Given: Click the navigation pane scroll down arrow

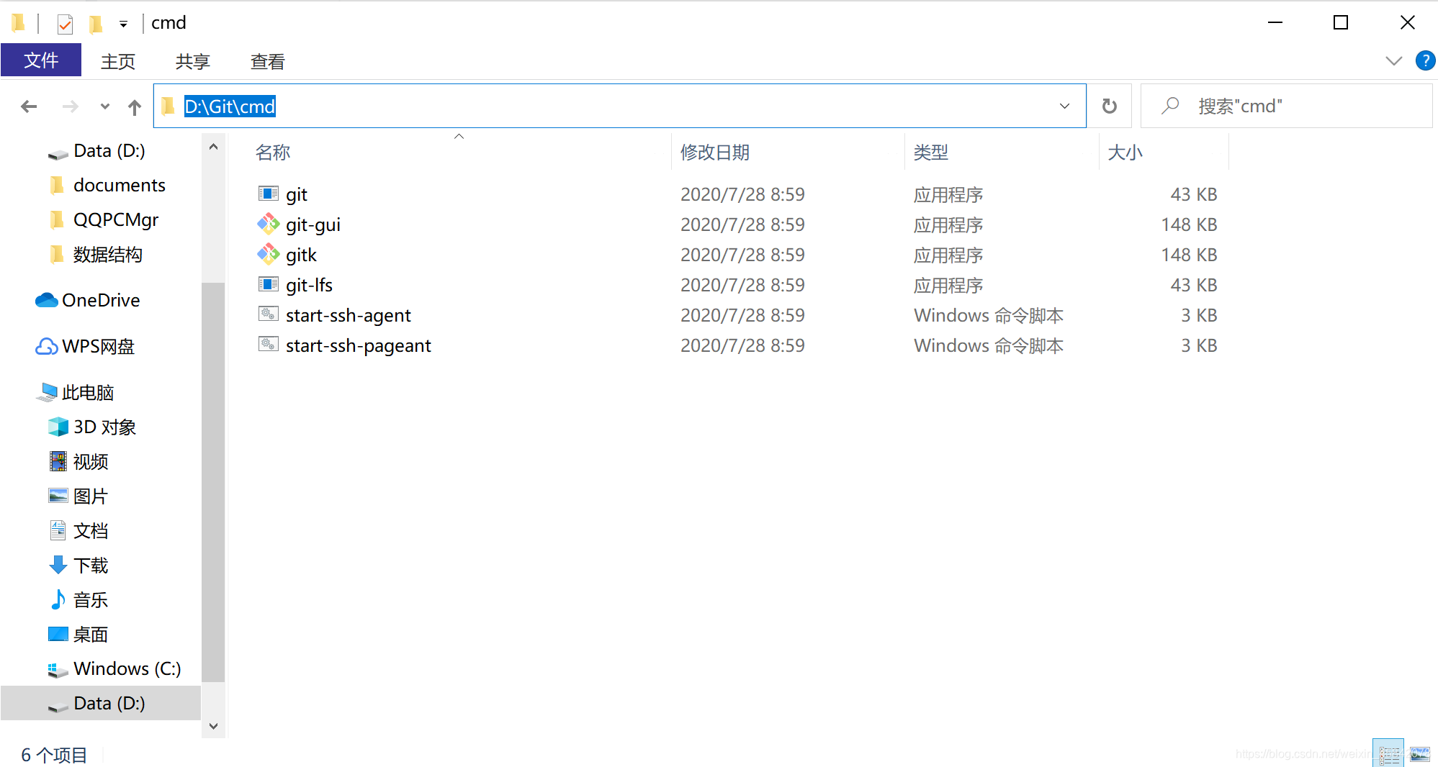Looking at the screenshot, I should (x=213, y=725).
